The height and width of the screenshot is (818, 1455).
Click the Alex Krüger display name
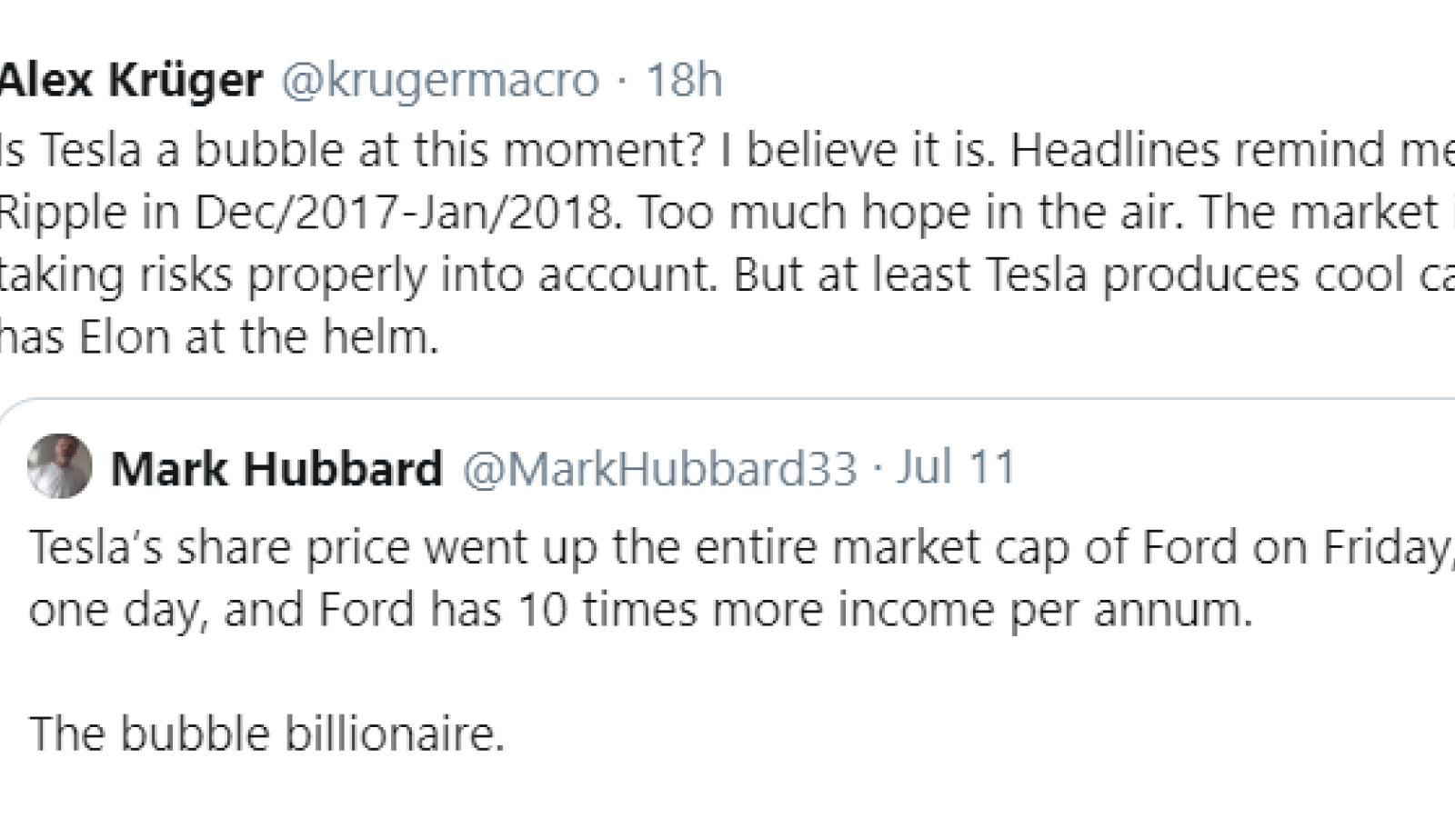(131, 80)
